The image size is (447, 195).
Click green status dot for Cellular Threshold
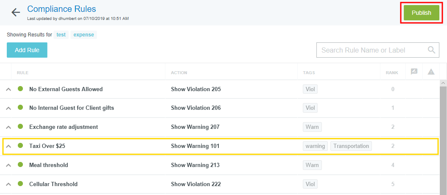coord(20,184)
